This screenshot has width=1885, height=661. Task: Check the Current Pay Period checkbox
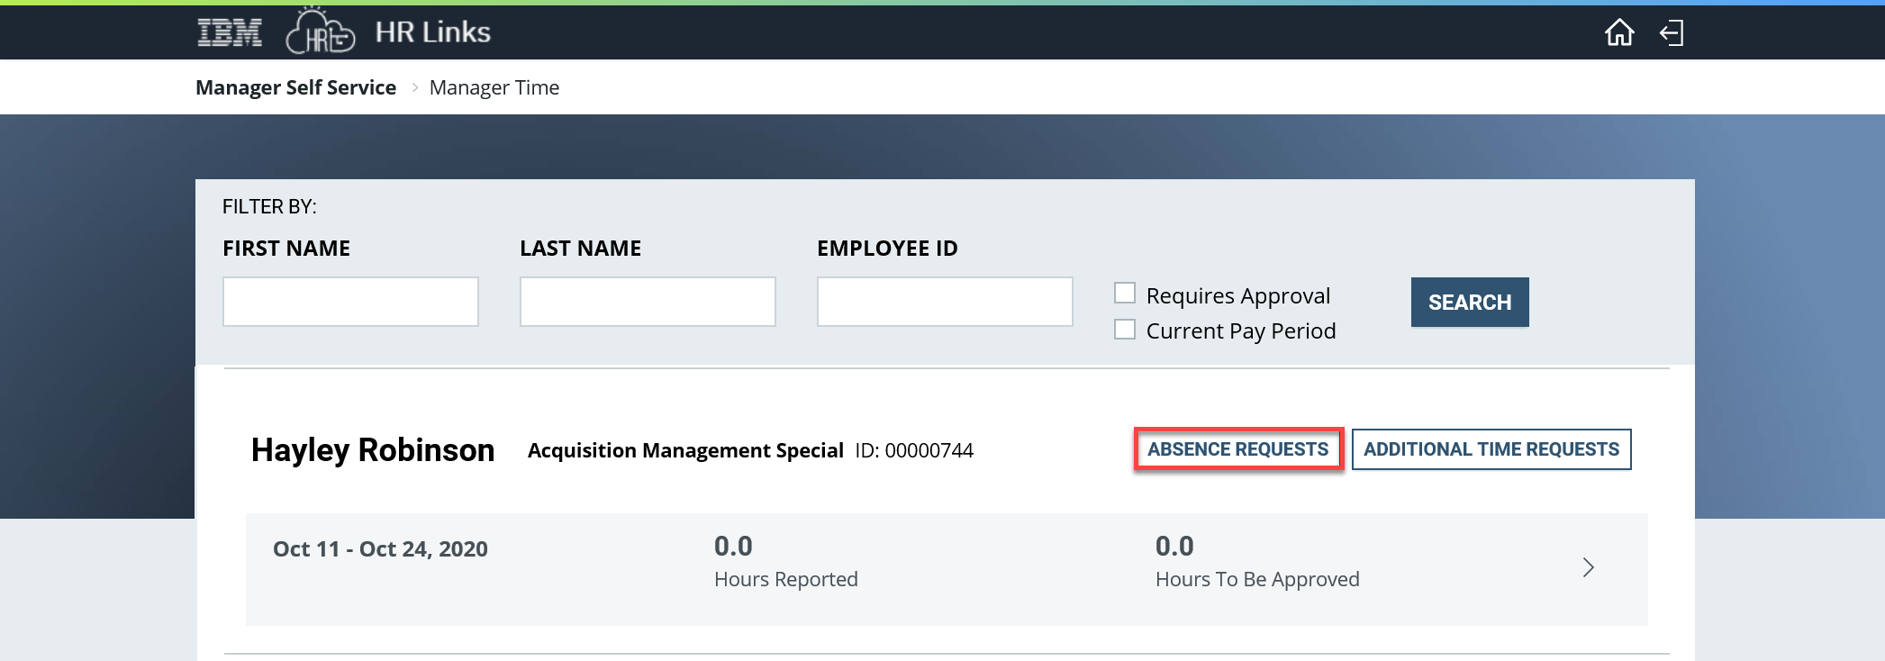[1125, 330]
